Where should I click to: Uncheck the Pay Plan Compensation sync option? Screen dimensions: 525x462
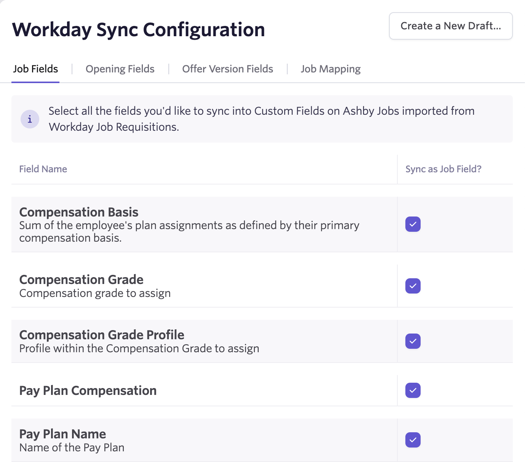pos(413,390)
